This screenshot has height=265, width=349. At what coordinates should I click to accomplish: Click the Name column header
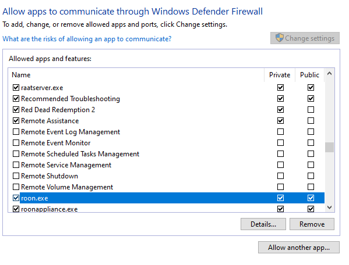coord(136,75)
